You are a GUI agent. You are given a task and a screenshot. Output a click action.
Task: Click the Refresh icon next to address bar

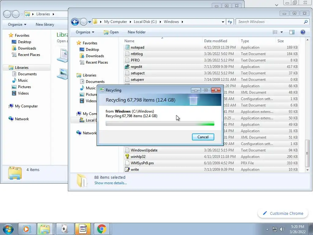click(230, 22)
